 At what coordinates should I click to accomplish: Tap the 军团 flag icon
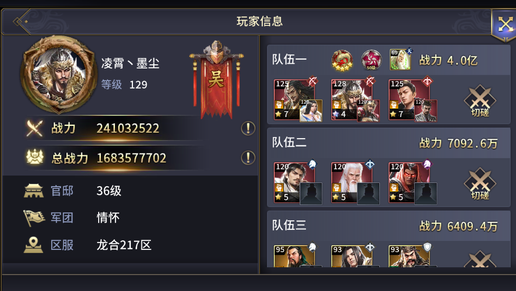[34, 218]
